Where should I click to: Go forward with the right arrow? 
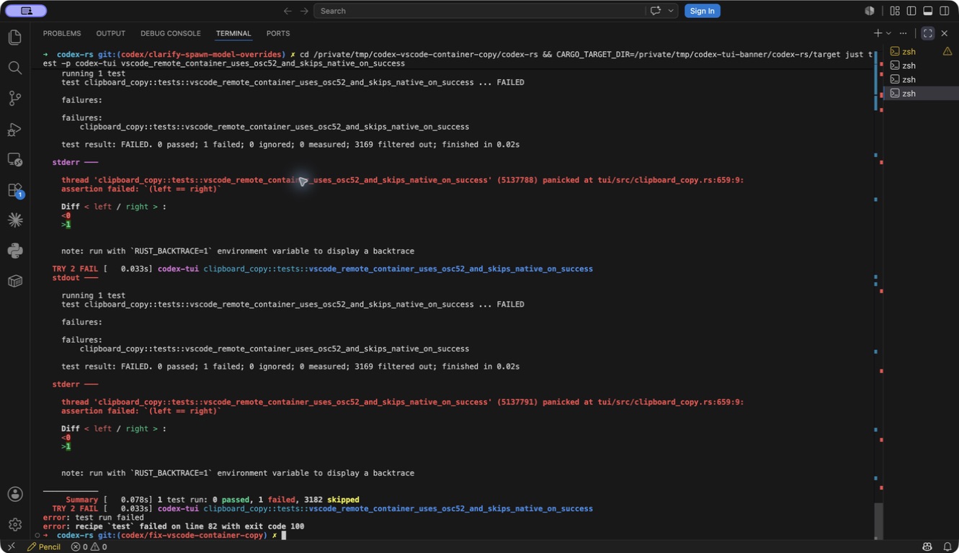[x=304, y=11]
